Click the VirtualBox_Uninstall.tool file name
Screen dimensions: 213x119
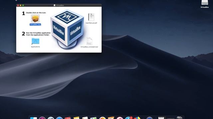point(89,47)
